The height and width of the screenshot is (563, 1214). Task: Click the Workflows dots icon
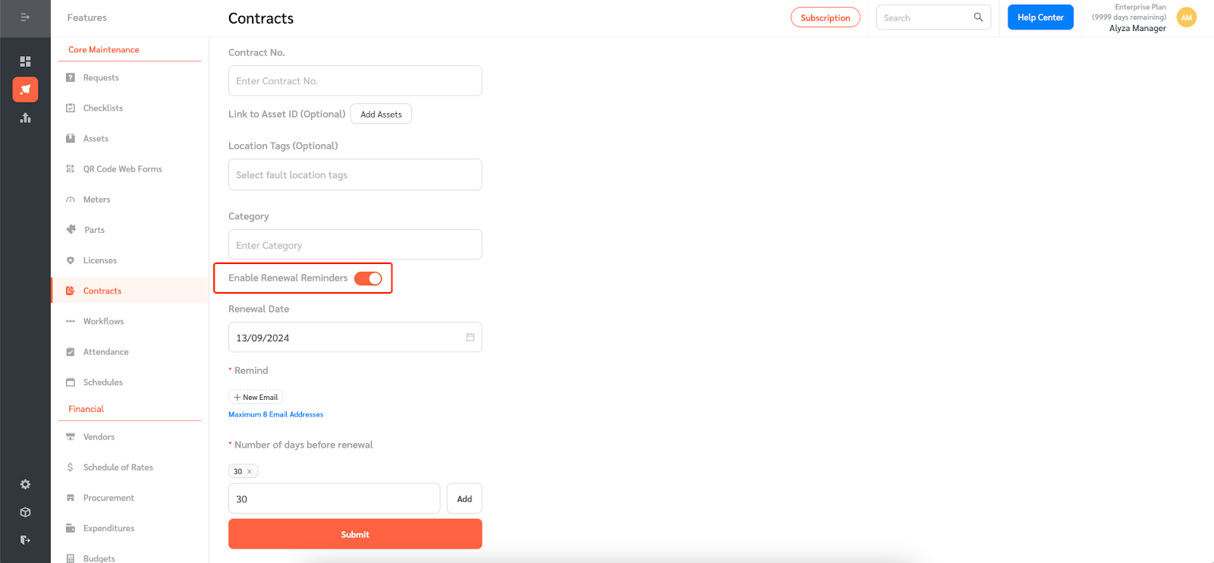[71, 321]
